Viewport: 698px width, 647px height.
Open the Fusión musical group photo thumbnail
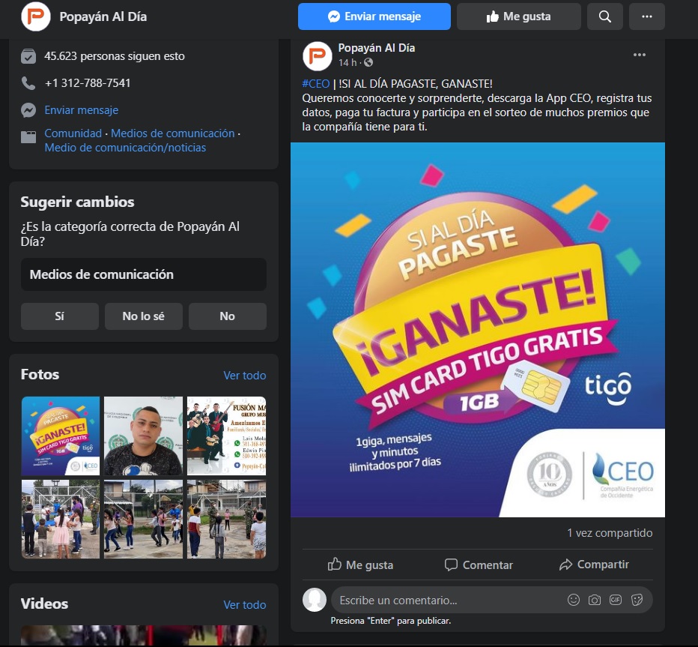pyautogui.click(x=227, y=436)
